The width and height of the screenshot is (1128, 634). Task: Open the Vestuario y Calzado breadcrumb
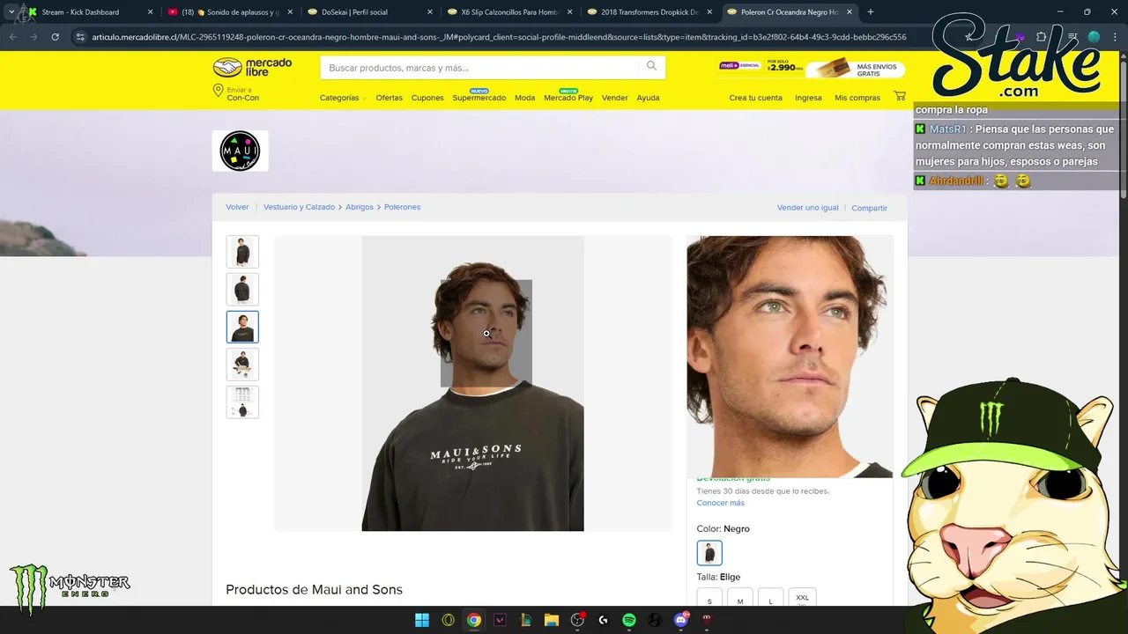(x=299, y=207)
